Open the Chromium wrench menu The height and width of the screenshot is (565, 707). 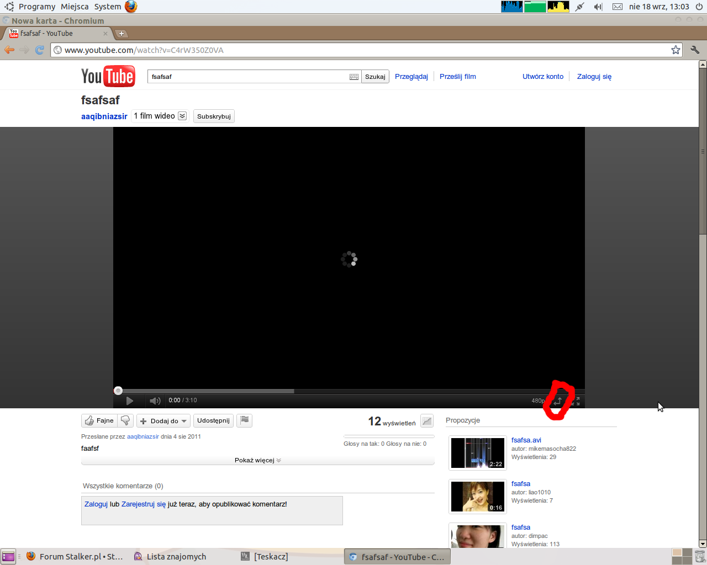695,50
